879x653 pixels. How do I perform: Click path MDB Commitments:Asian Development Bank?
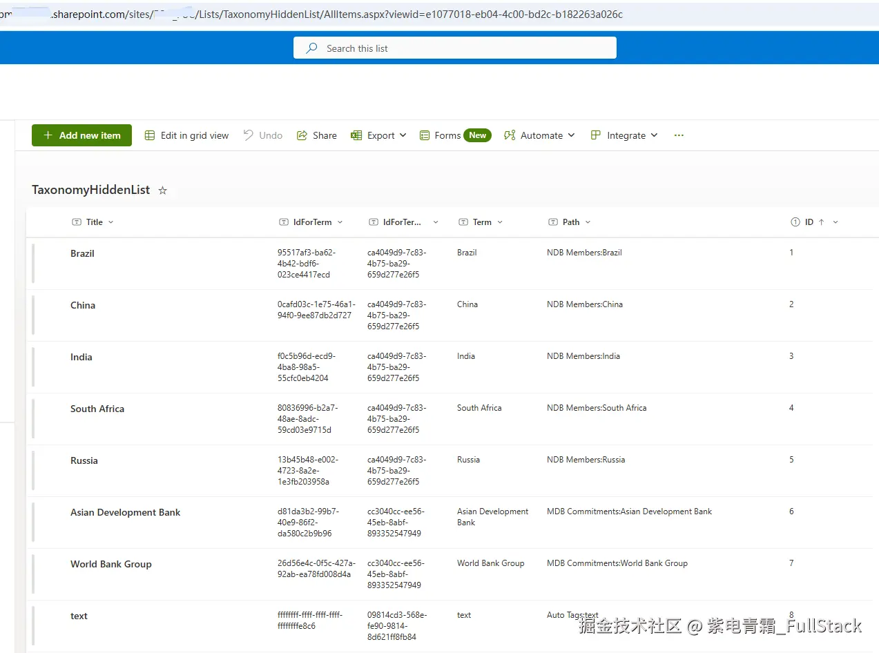(629, 511)
